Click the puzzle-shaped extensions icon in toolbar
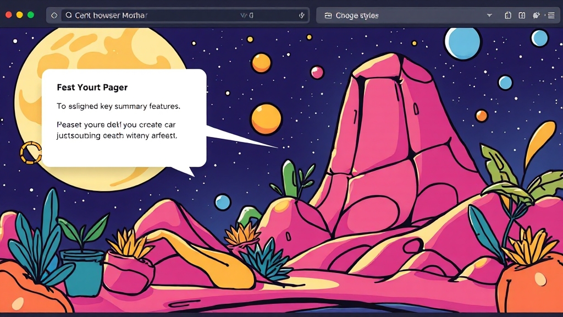Viewport: 563px width, 317px height. point(536,15)
